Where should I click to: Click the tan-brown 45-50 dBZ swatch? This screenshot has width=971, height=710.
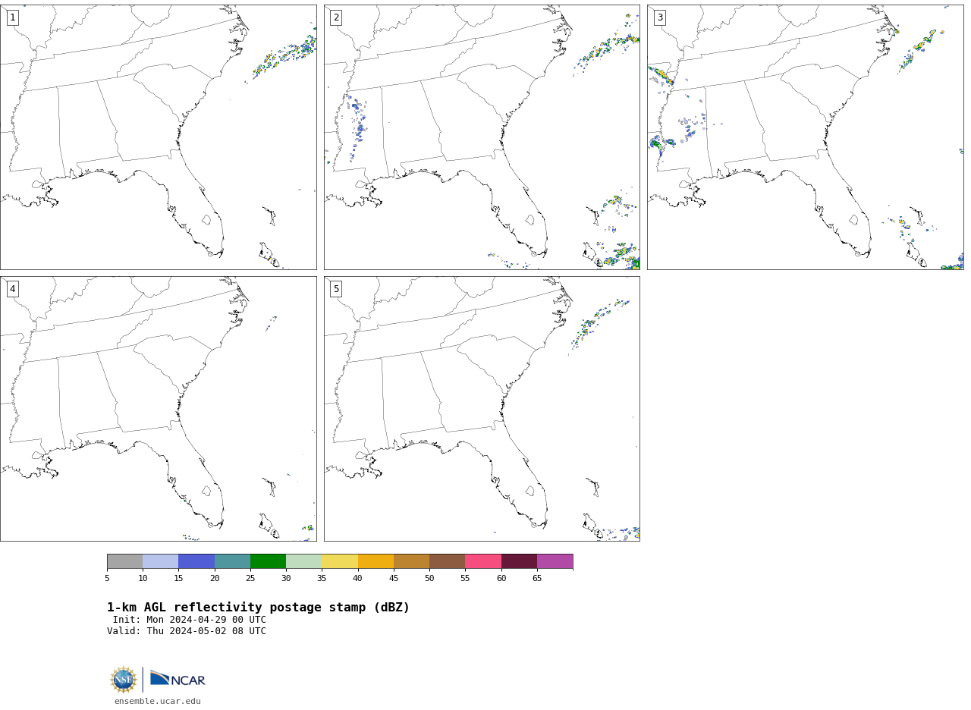(x=412, y=561)
